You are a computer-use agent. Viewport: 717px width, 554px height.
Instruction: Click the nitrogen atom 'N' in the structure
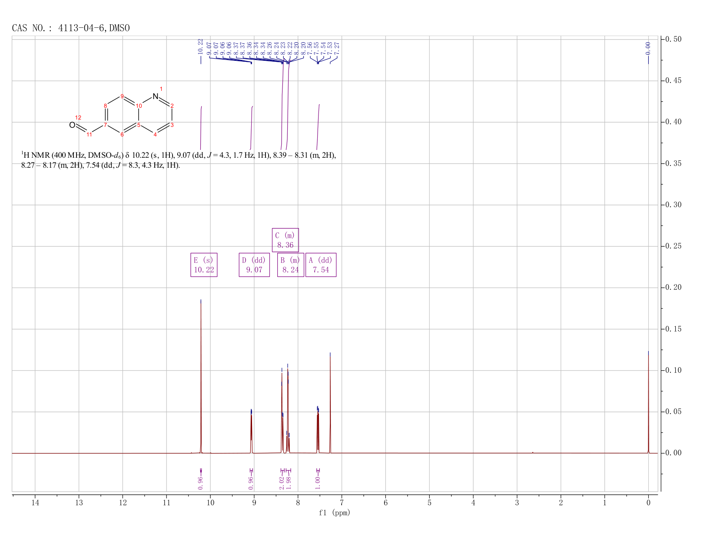(156, 96)
